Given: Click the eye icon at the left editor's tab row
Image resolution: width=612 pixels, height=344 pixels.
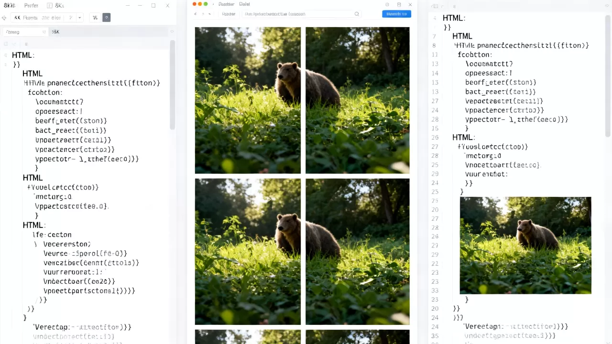Looking at the screenshot, I should (x=172, y=32).
